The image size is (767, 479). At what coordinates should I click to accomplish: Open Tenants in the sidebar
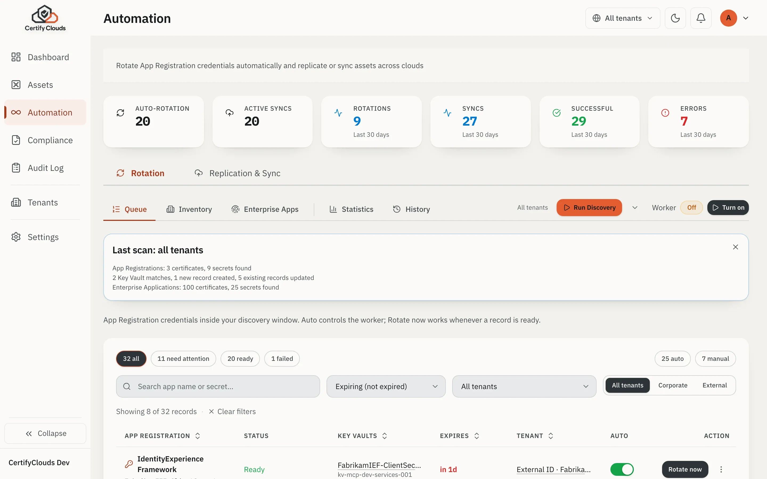coord(45,203)
